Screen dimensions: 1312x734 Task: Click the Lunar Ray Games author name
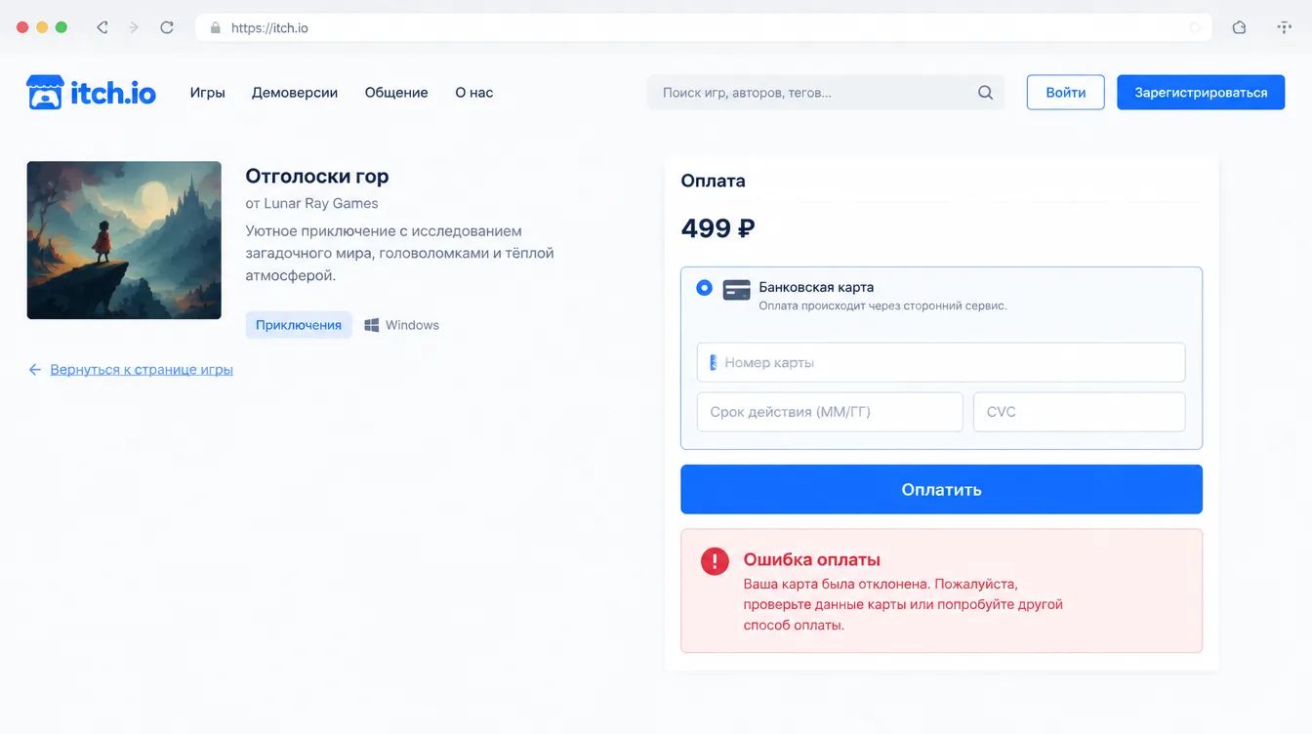(321, 204)
